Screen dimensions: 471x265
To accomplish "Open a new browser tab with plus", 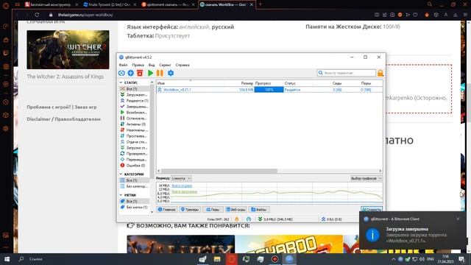I will [x=261, y=4].
